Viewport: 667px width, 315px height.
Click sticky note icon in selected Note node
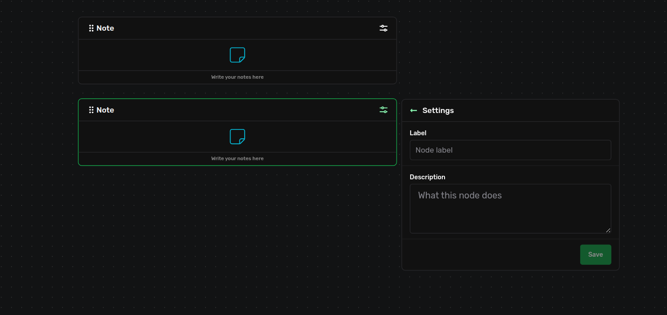click(238, 137)
